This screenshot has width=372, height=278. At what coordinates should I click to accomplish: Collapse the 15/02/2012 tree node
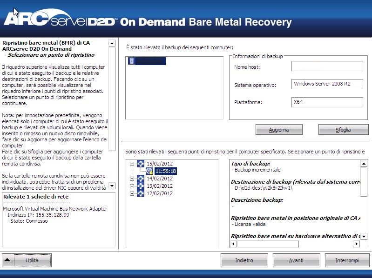[132, 164]
